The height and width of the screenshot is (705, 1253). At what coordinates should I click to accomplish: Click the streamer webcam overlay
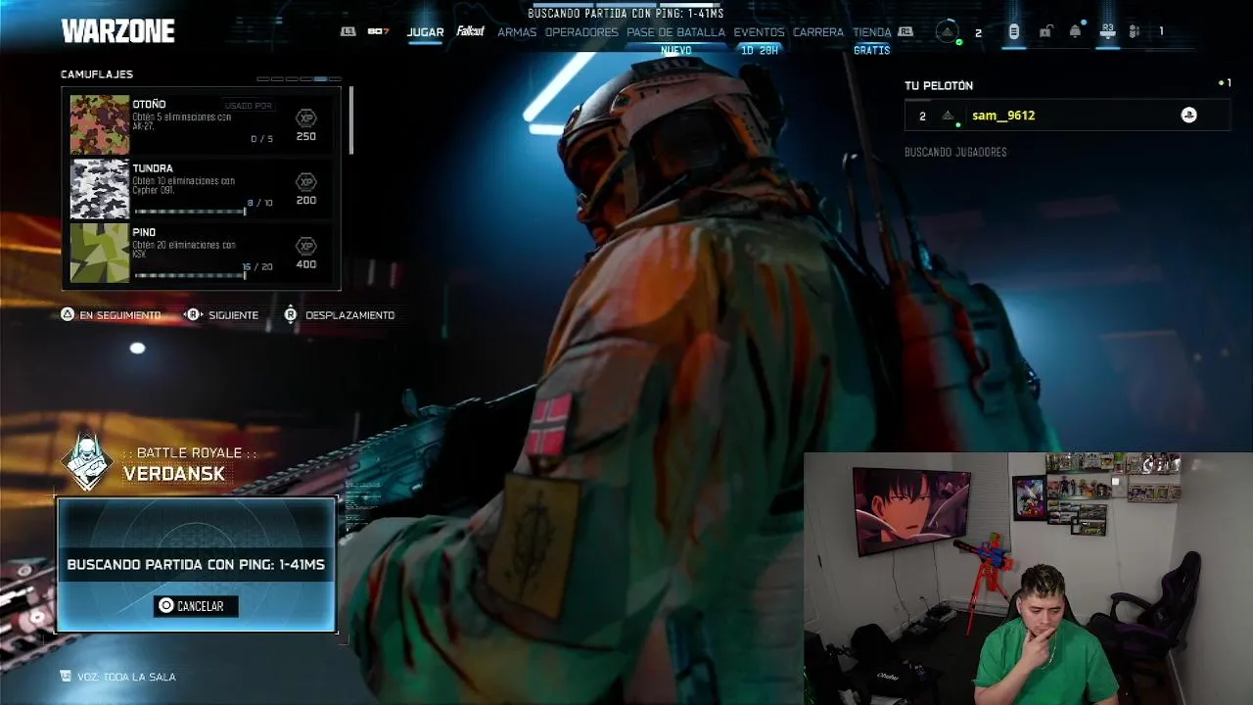pos(1028,579)
